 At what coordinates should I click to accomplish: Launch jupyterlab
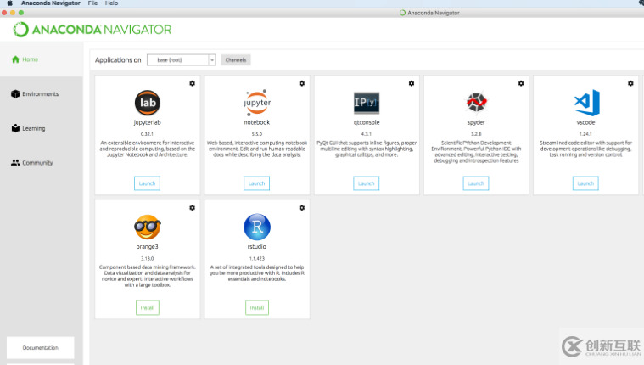pos(147,183)
